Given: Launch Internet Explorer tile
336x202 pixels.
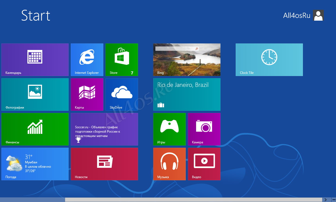Looking at the screenshot, I should tap(87, 60).
